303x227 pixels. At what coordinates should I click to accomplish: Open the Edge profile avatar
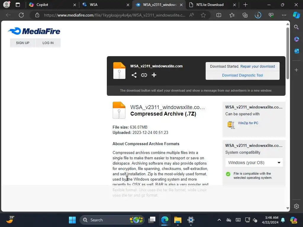tap(7, 5)
